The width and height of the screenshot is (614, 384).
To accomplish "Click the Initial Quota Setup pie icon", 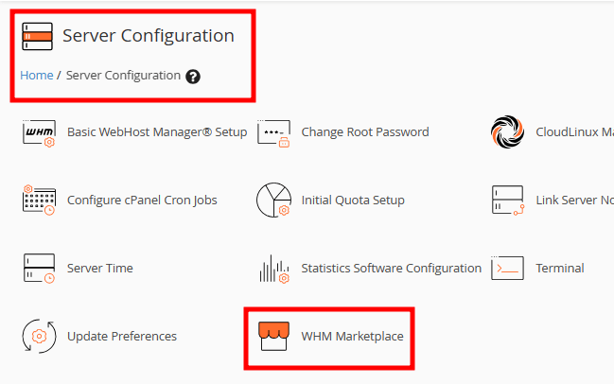I will tap(273, 200).
